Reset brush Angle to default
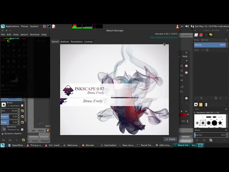 point(22,122)
